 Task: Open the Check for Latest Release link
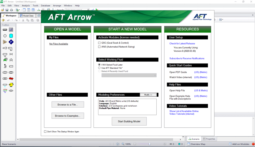[x=182, y=43]
